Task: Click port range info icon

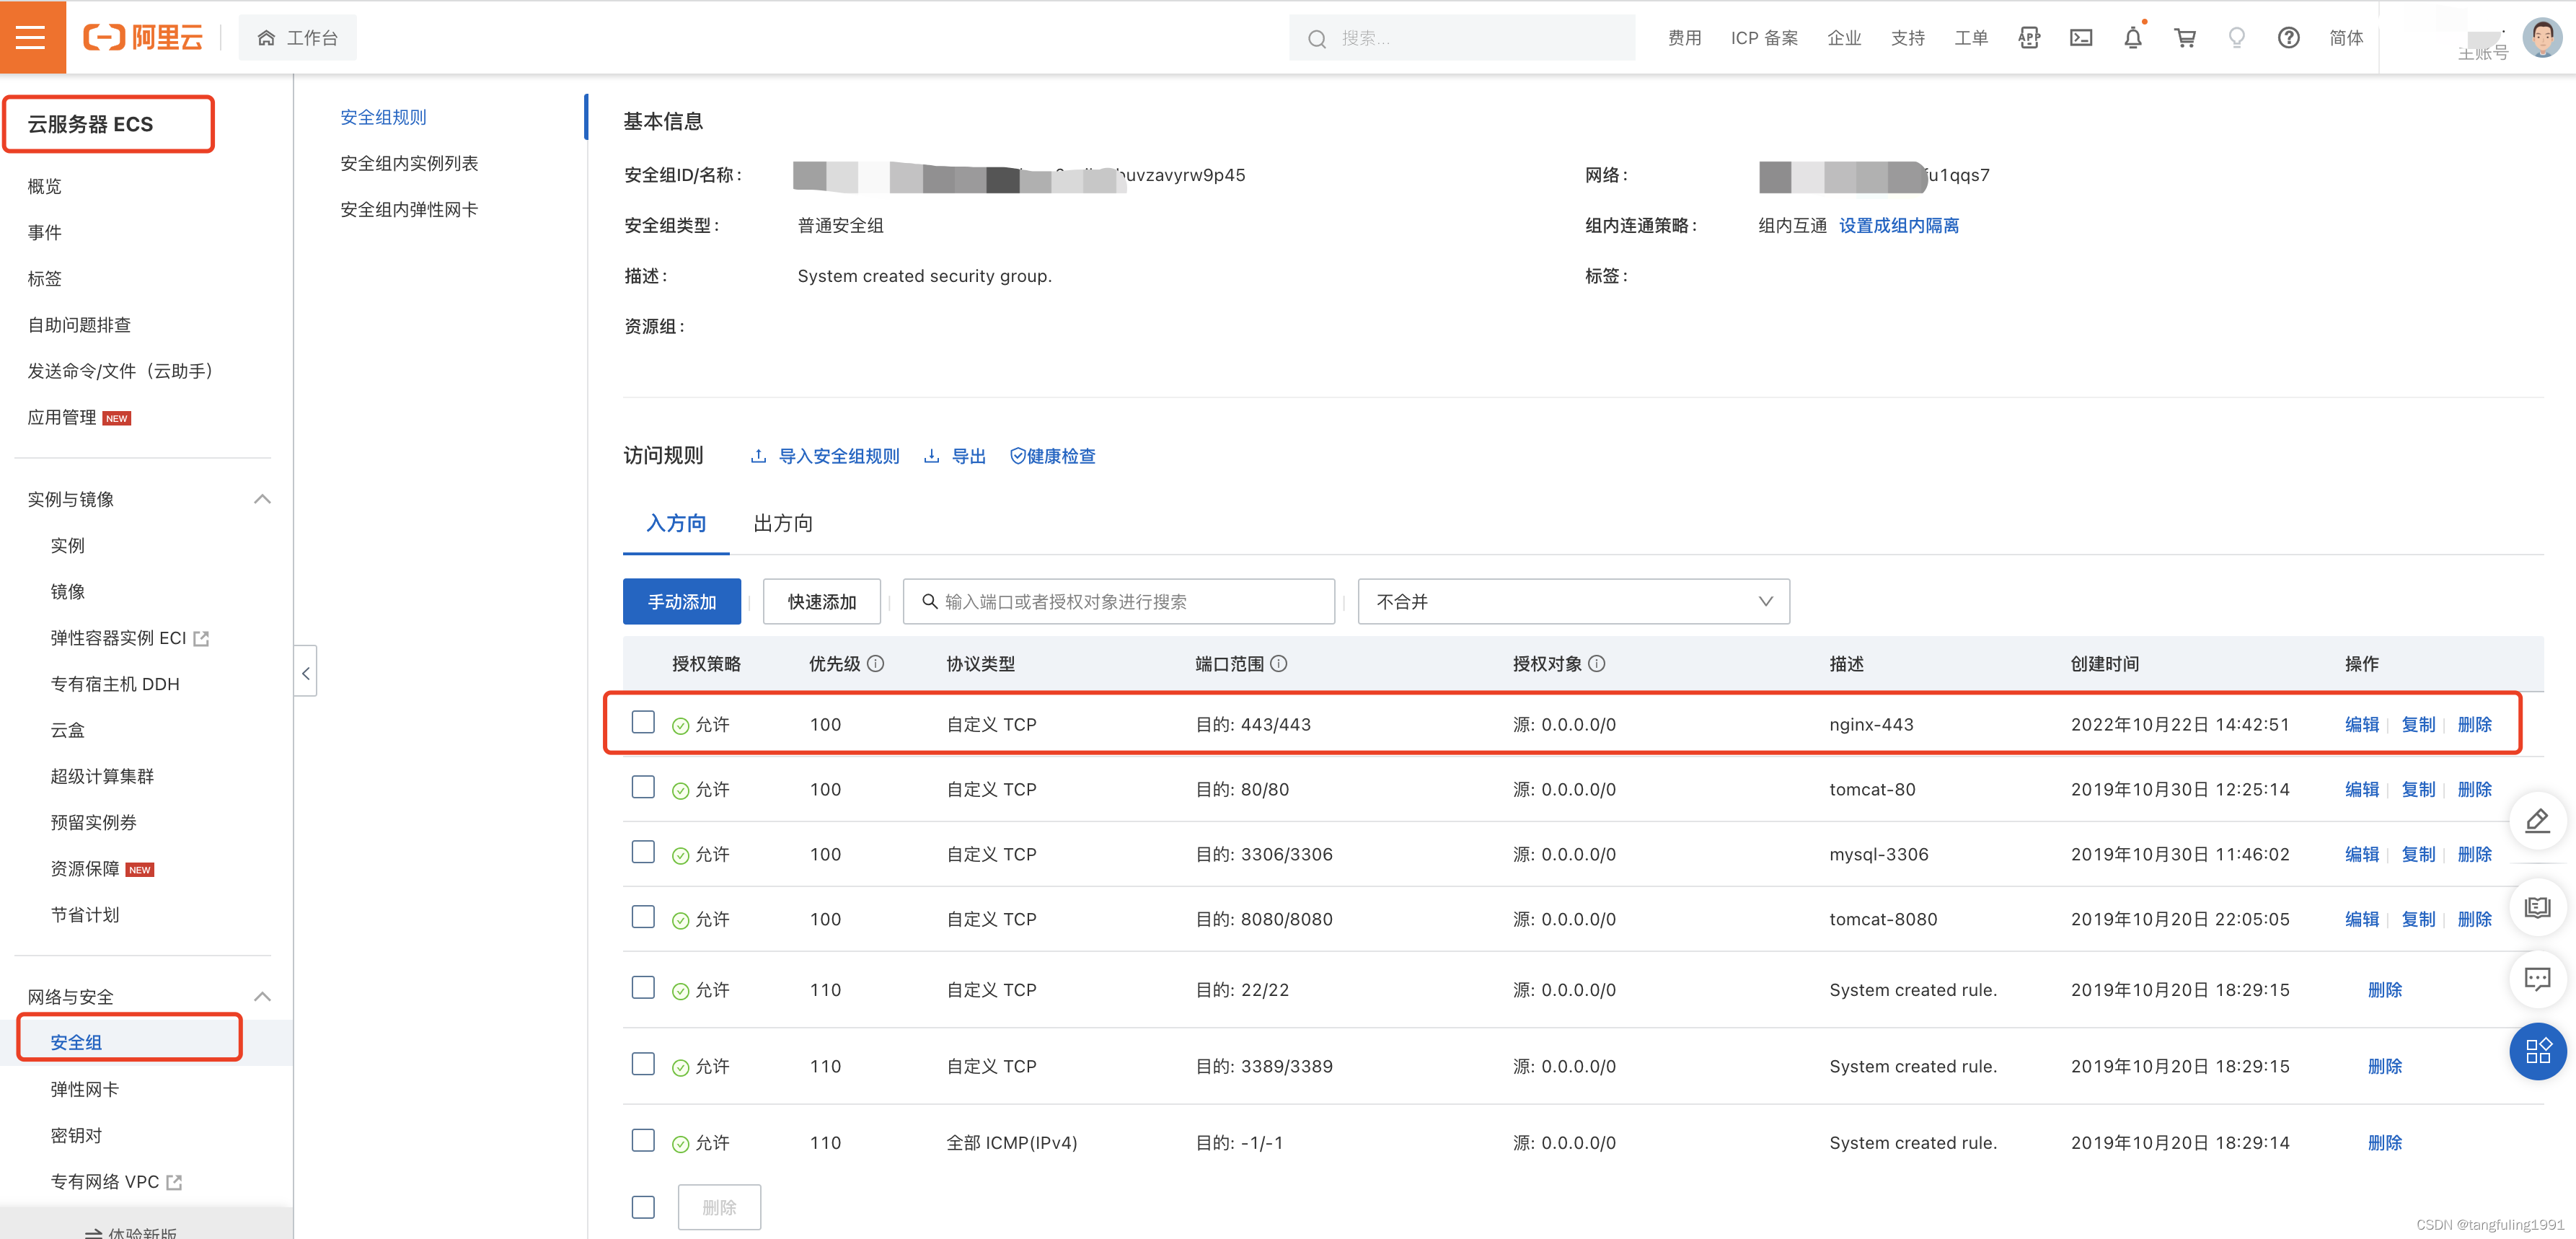Action: click(1279, 664)
